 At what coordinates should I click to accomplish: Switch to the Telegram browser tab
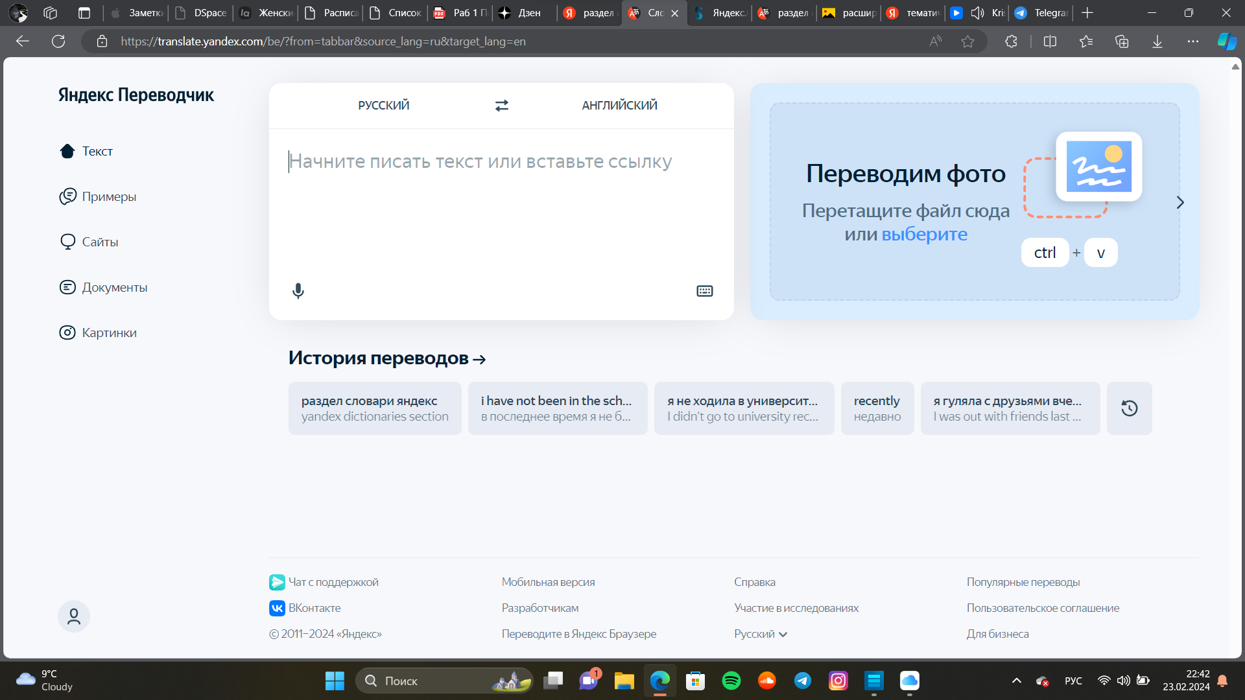tap(1042, 13)
